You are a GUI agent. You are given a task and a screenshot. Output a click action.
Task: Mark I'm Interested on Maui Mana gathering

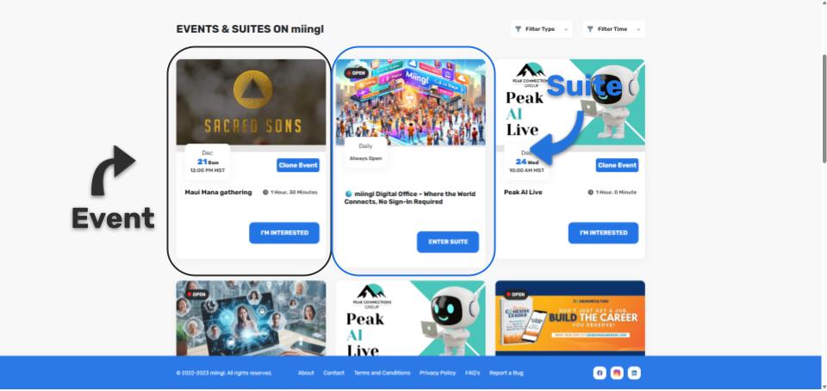(284, 233)
